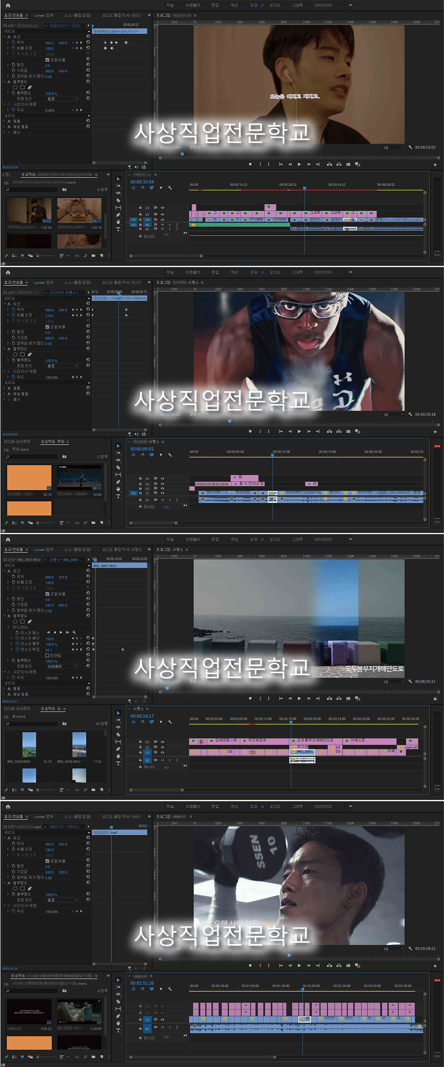This screenshot has height=1067, width=444.
Task: Select the Pen tool beside the 00:00:09:02 timeline
Action: click(x=118, y=482)
